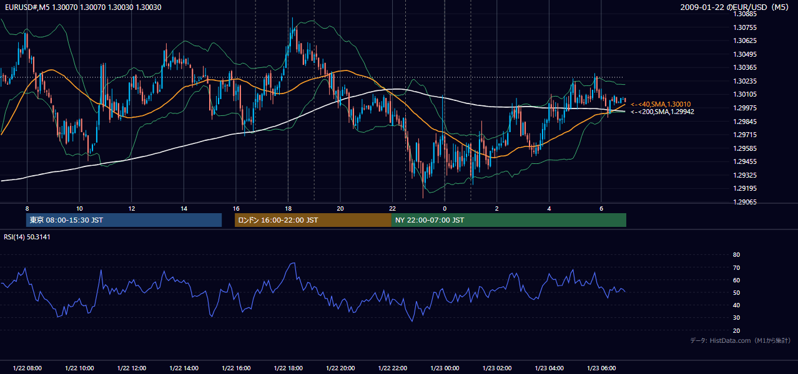Click hour 0 on price chart time axis

pyautogui.click(x=445, y=208)
